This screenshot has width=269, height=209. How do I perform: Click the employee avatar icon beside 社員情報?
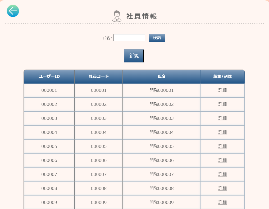click(117, 16)
